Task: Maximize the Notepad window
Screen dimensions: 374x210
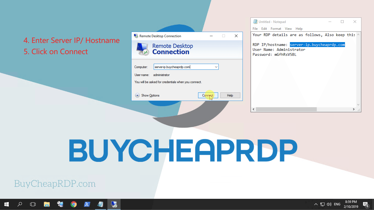Action: point(342,22)
